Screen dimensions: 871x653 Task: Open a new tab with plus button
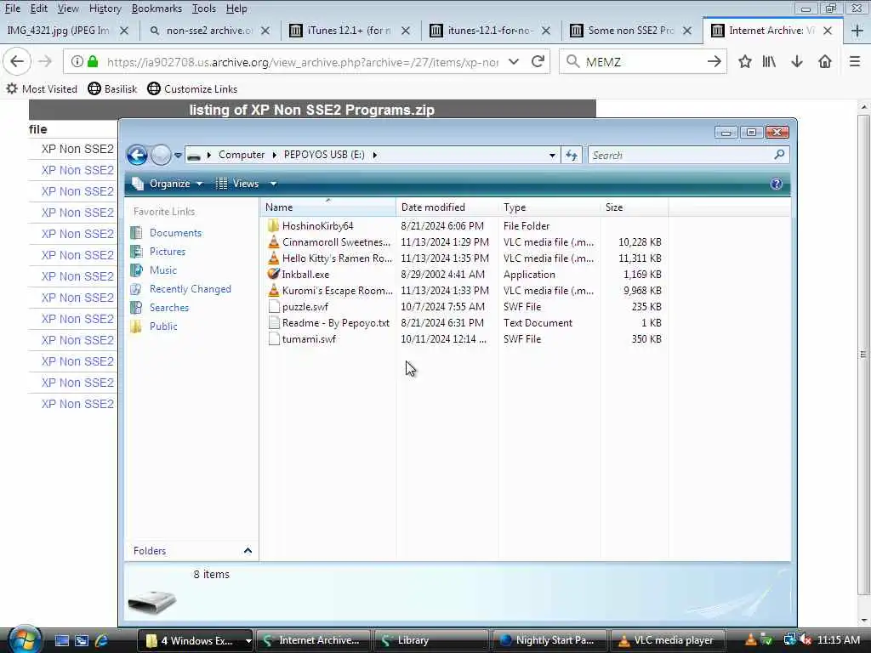[857, 31]
